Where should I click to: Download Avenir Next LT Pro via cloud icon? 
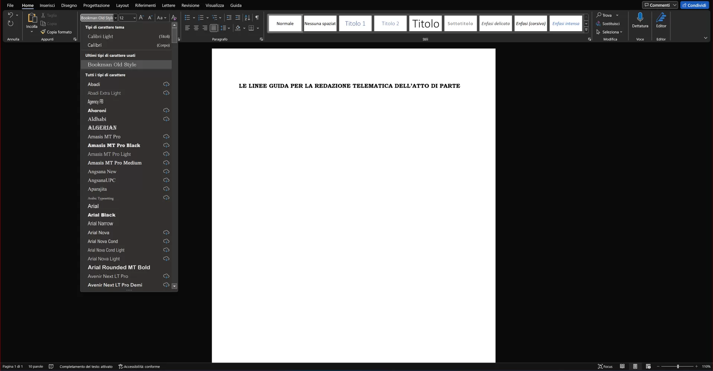[x=166, y=276]
